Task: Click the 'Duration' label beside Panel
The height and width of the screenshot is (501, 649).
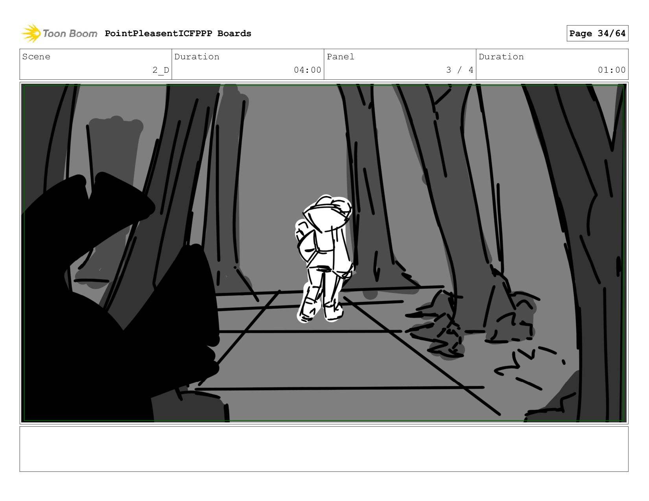Action: tap(501, 57)
